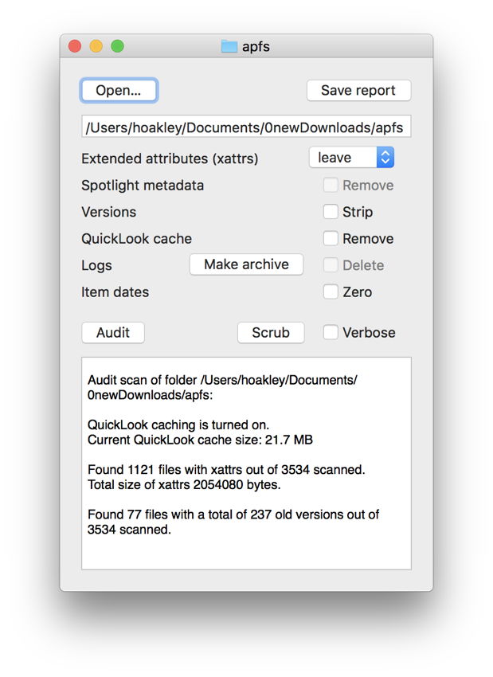Click the Scrub button
Image resolution: width=493 pixels, height=677 pixels.
271,333
